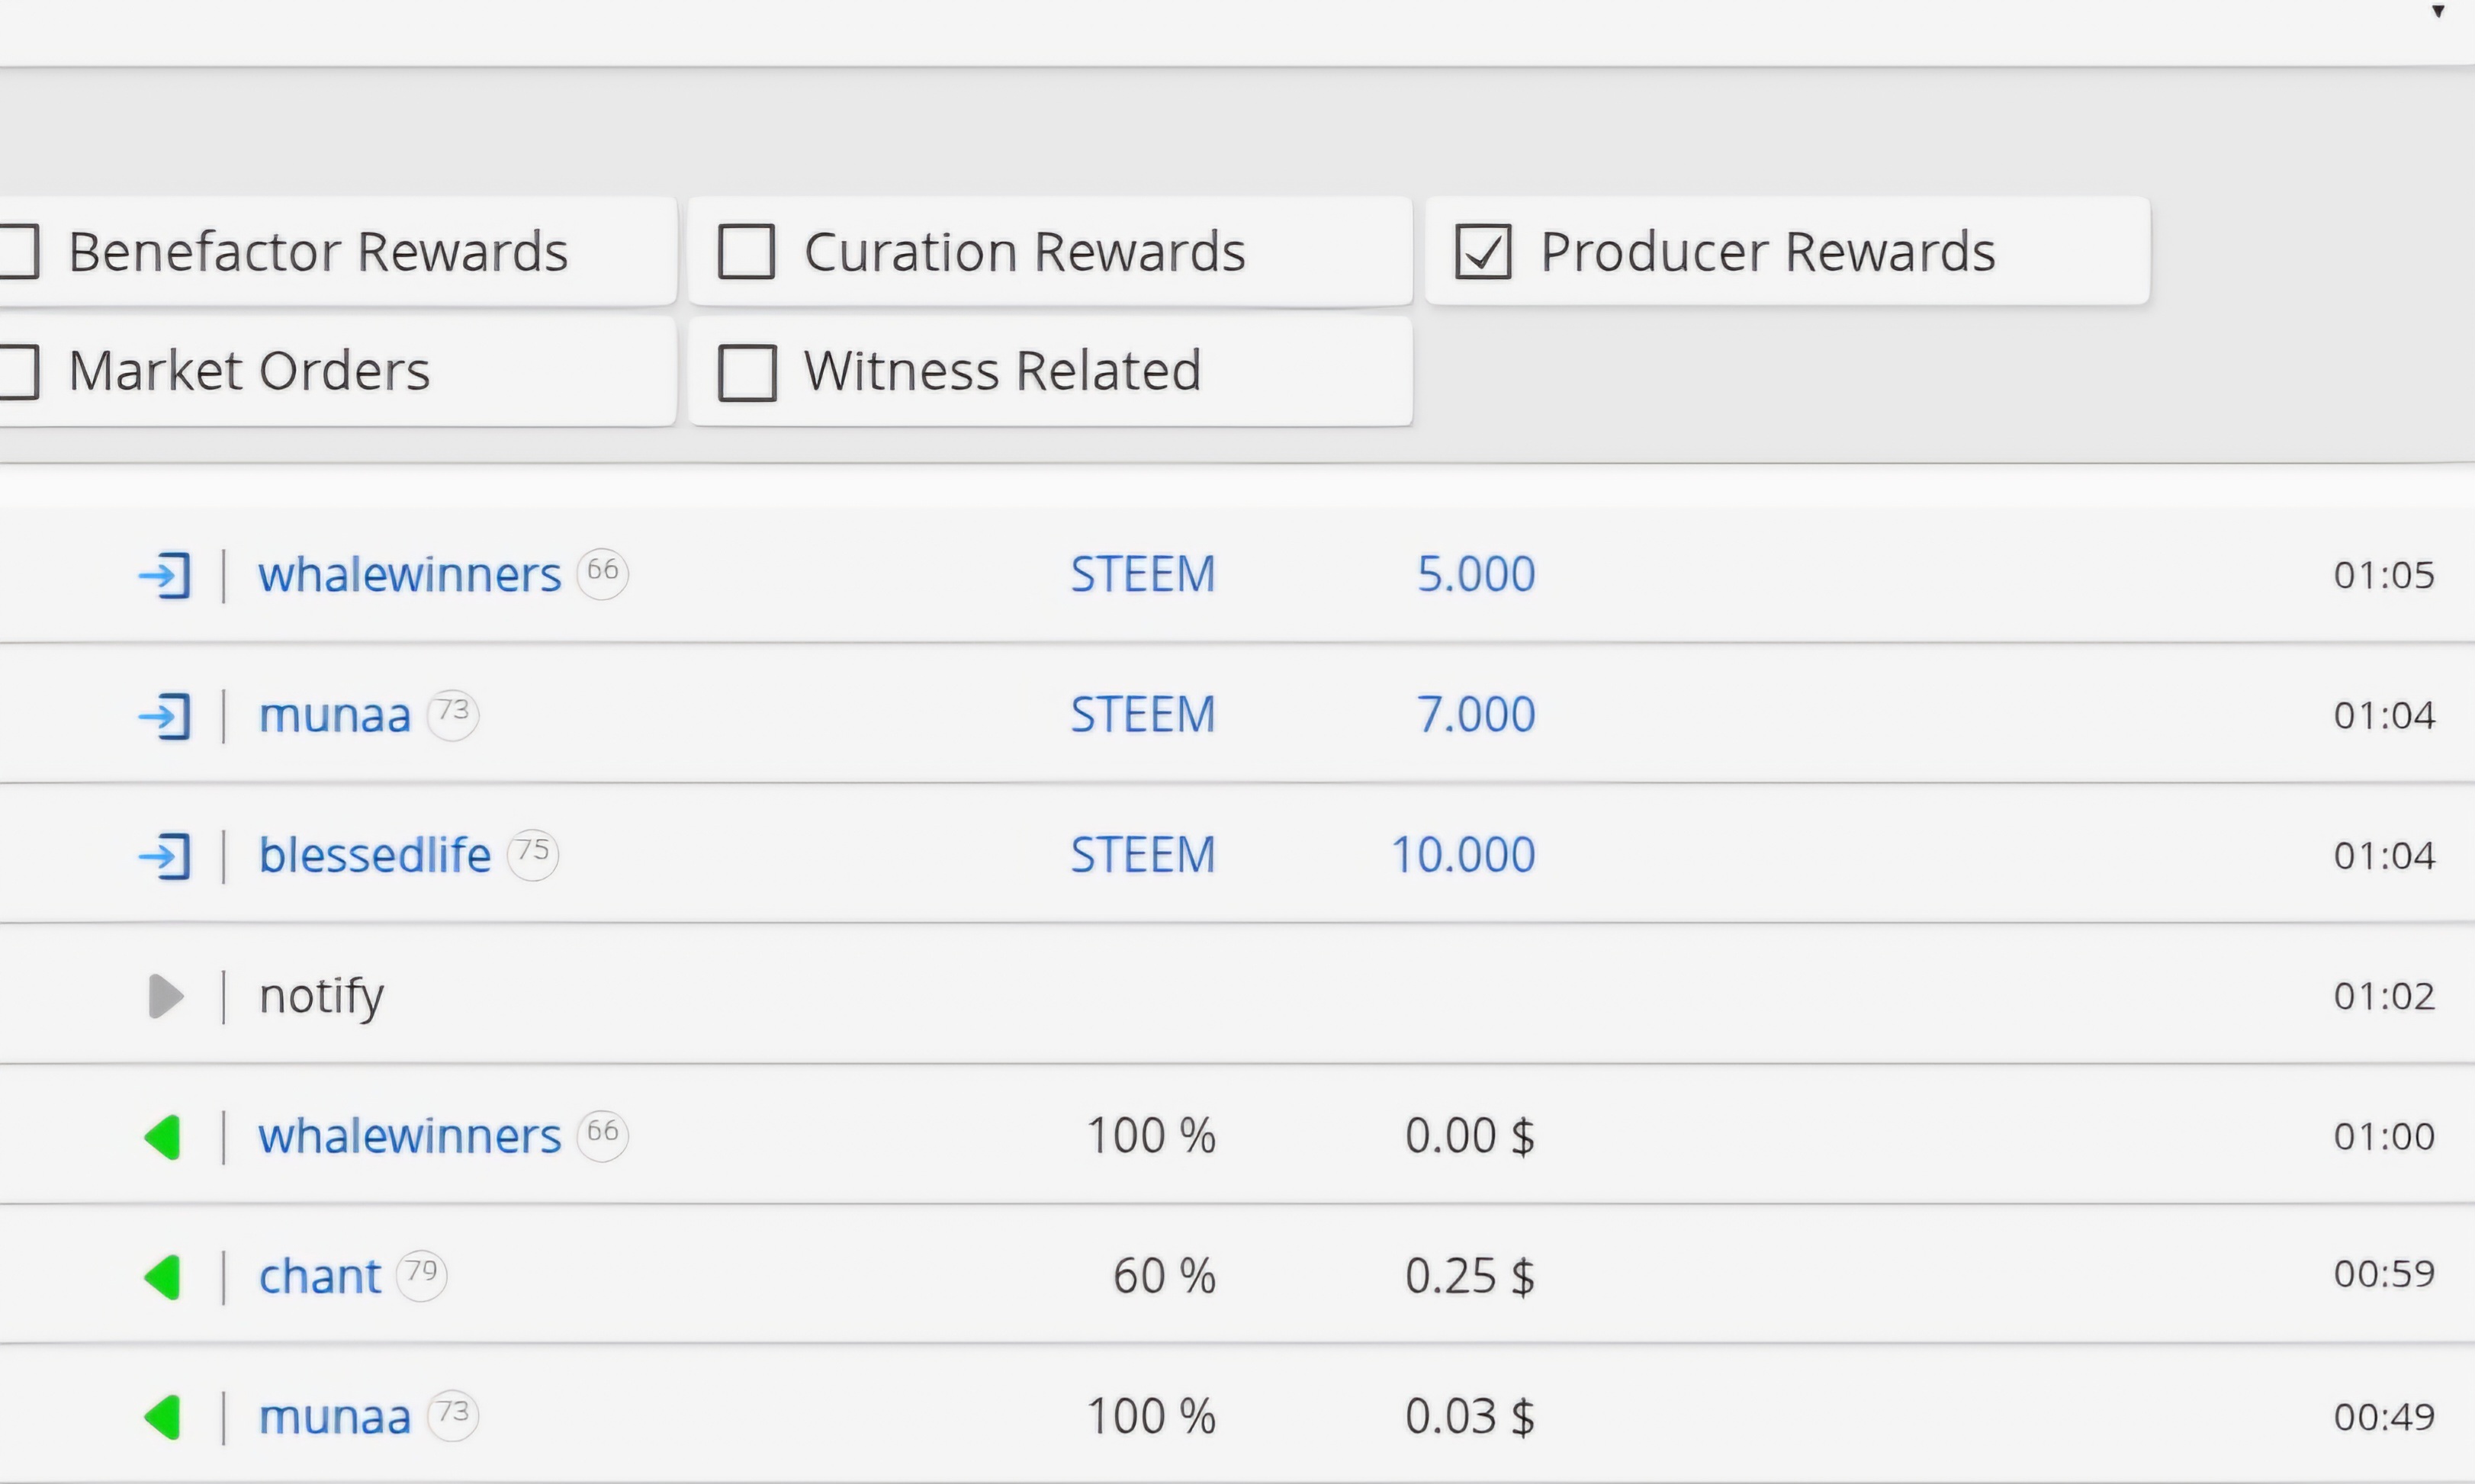Click the transfer icon on the blessedlife row
The height and width of the screenshot is (1484, 2475).
click(164, 856)
